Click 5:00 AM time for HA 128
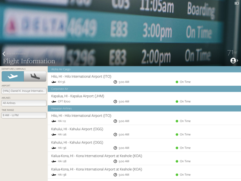241x181 pixels. (124, 161)
